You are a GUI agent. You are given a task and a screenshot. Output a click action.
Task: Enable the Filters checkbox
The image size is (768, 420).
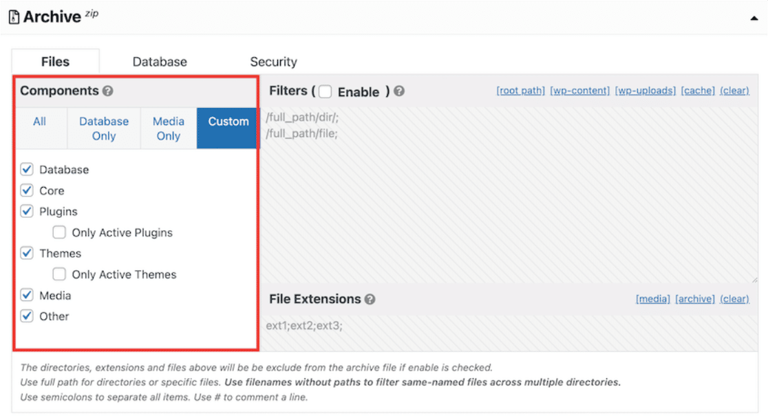325,91
